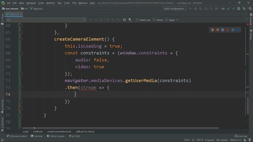Toggle fold marker on line 76
Image resolution: width=253 pixels, height=142 pixels.
21,108
